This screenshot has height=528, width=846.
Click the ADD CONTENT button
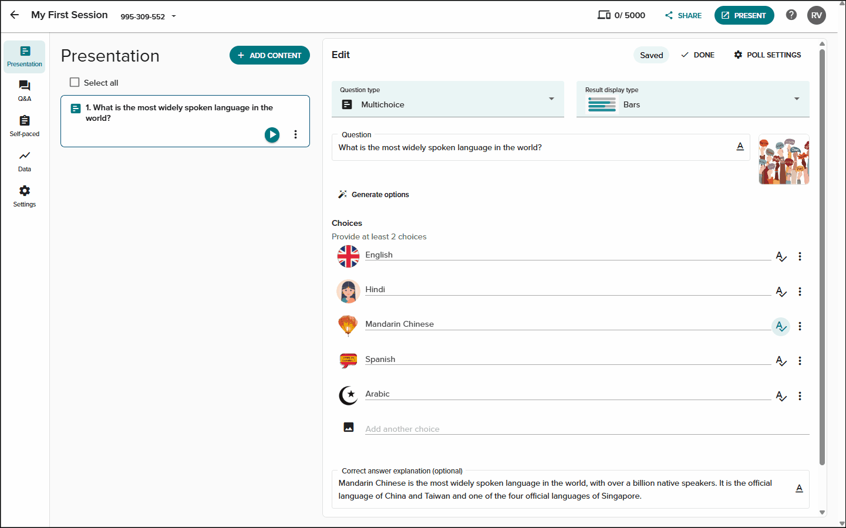[269, 55]
